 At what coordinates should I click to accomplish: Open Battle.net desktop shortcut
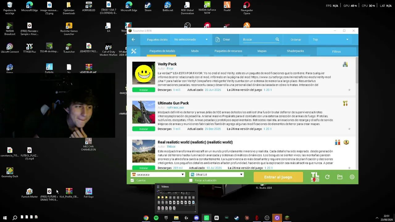click(168, 7)
